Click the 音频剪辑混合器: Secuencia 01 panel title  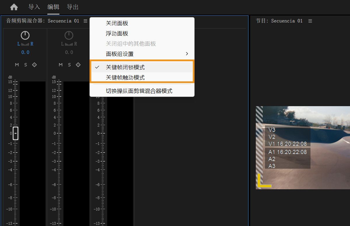click(43, 21)
